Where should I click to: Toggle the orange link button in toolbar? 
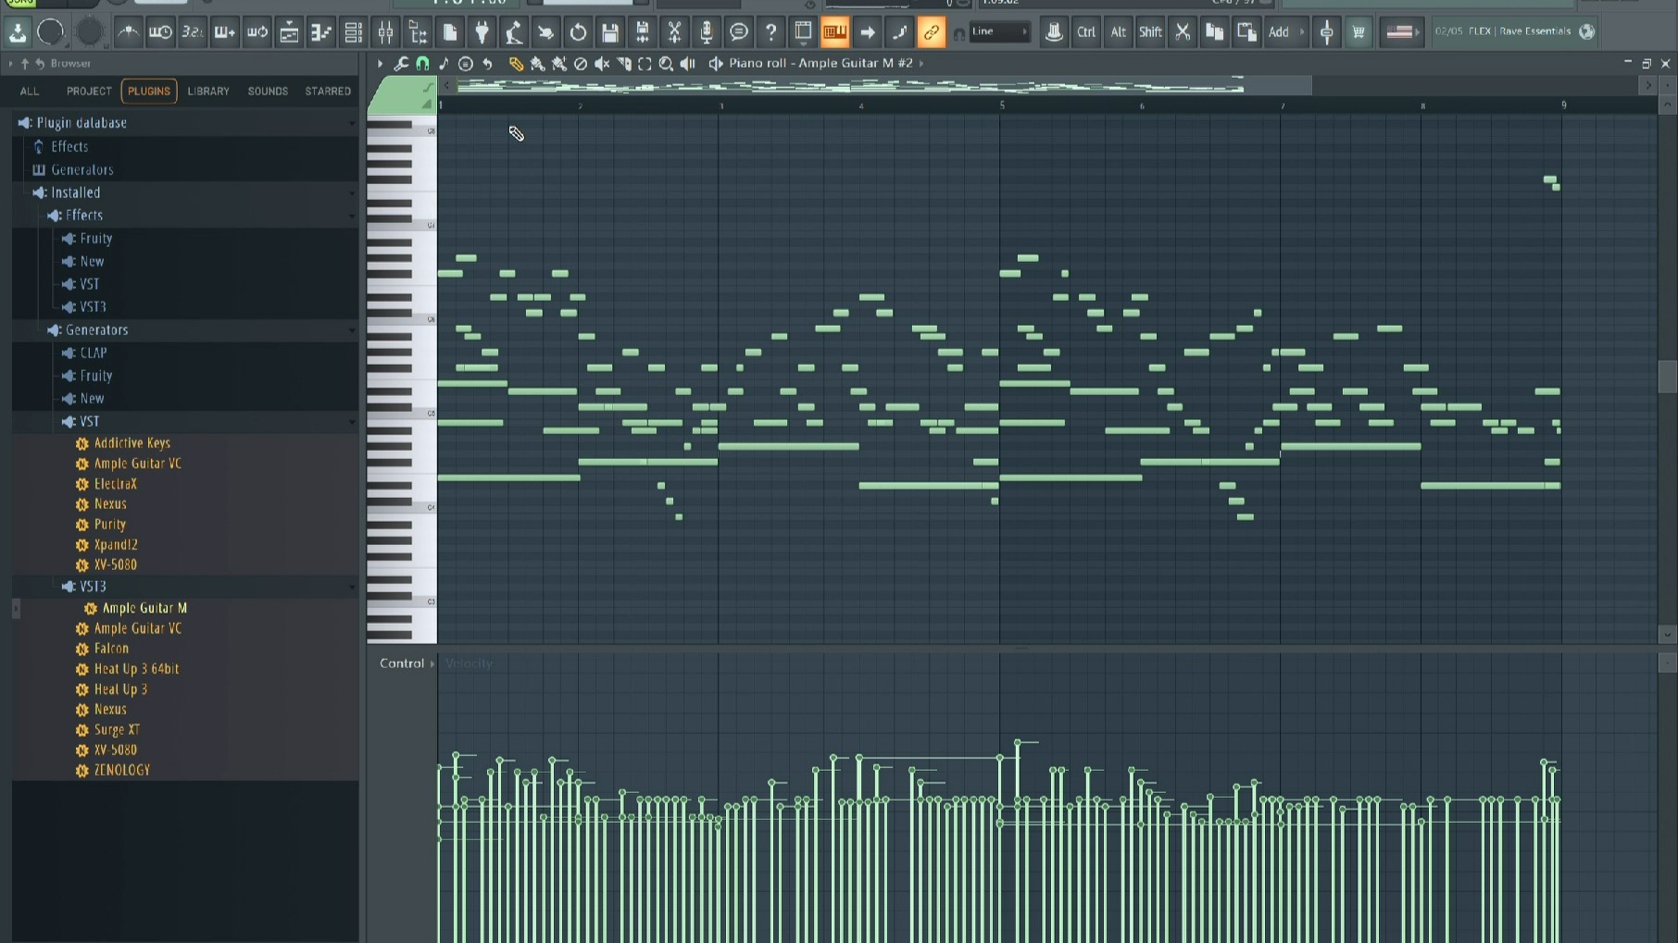tap(931, 32)
